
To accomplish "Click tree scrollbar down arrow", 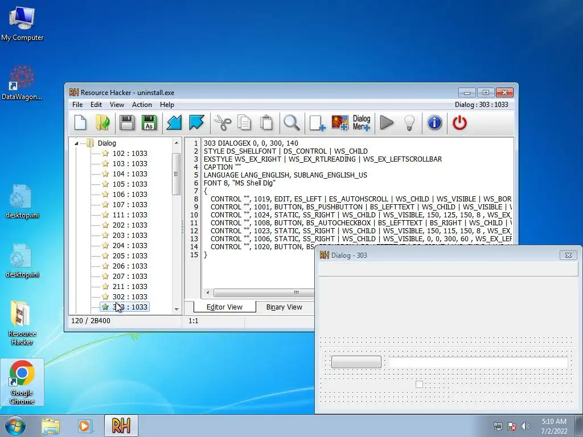I will tap(176, 309).
